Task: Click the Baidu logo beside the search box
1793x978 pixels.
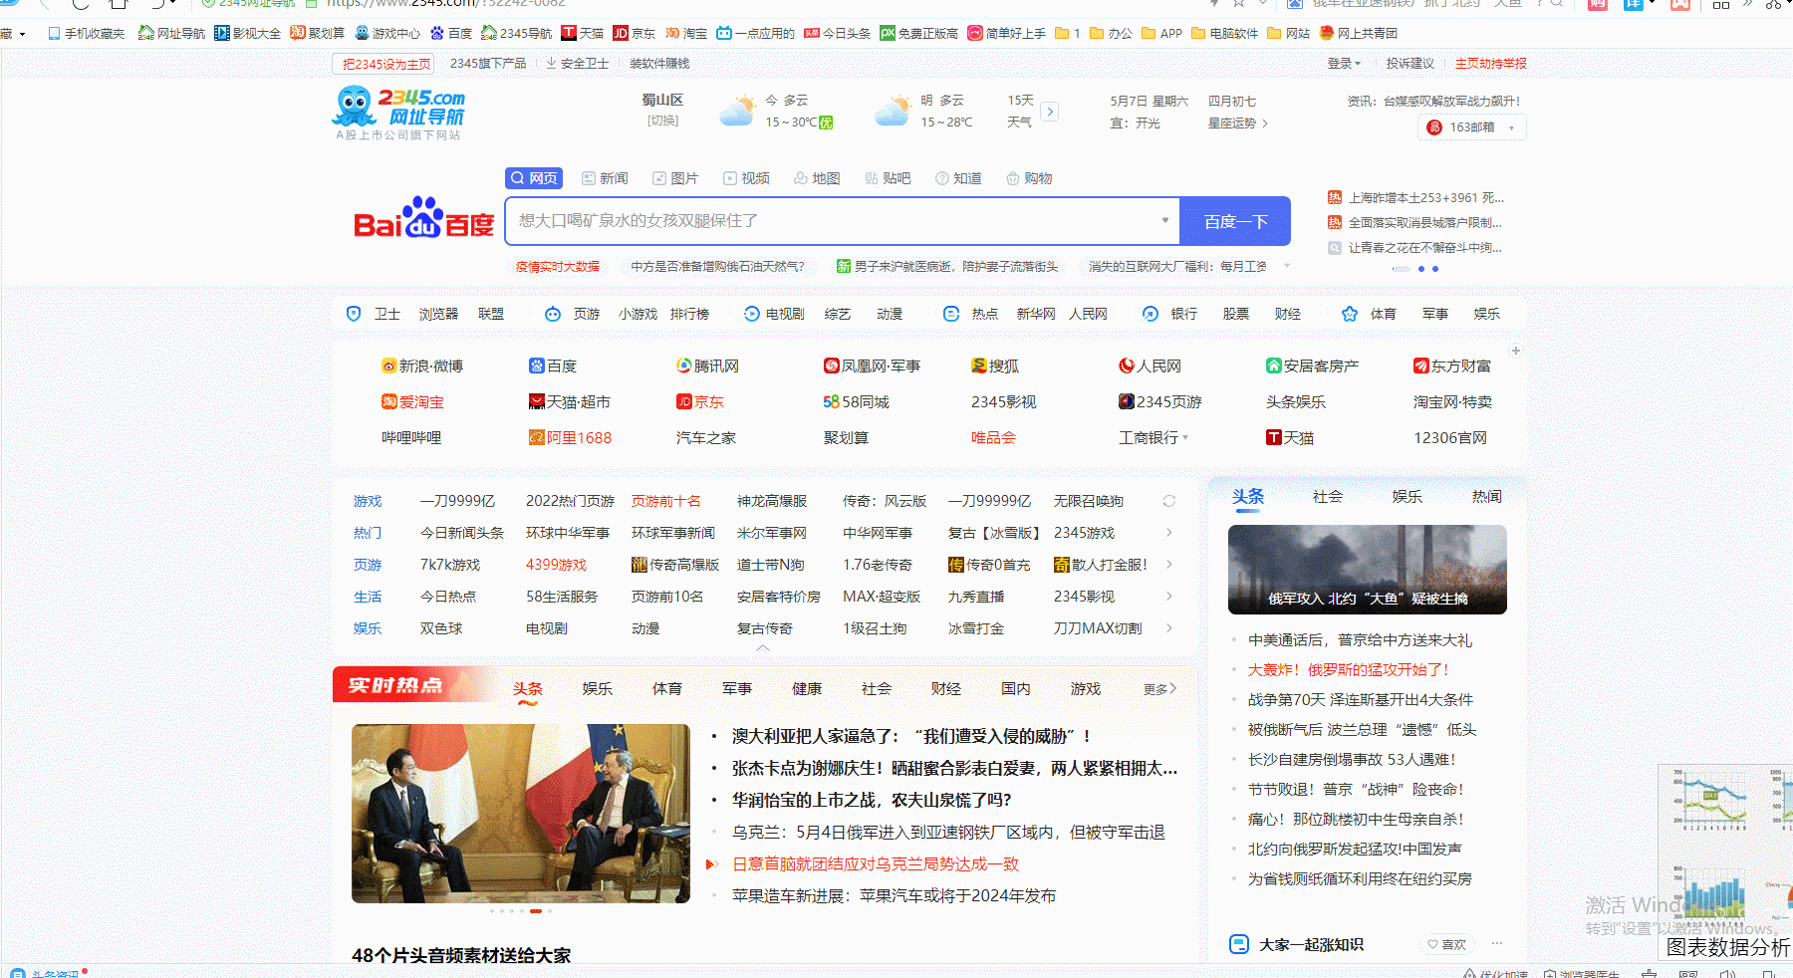Action: 423,220
